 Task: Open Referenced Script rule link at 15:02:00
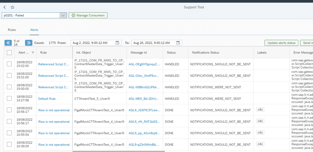click(x=54, y=64)
